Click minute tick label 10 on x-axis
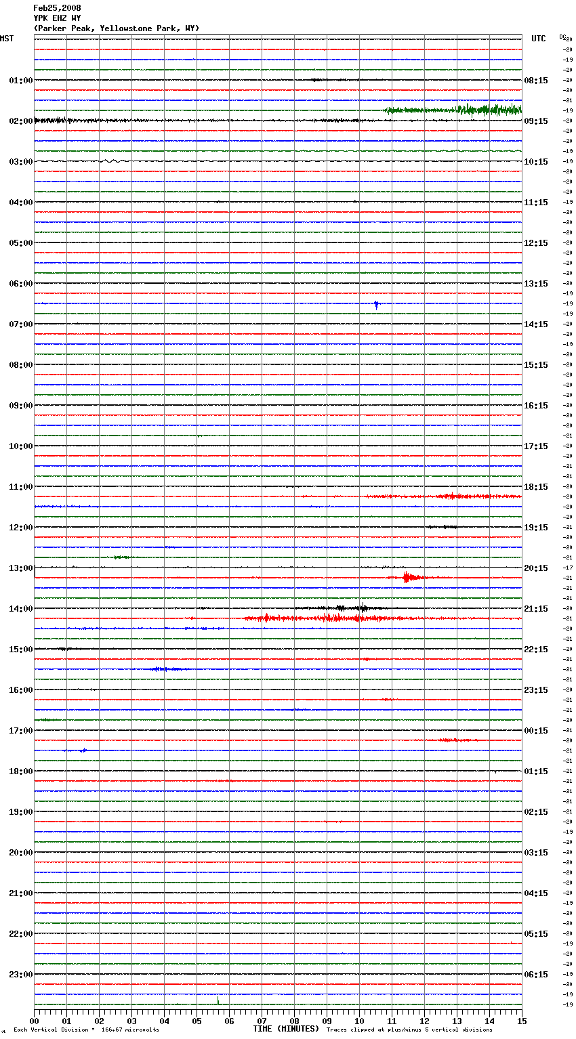The height and width of the screenshot is (1039, 576). (359, 1020)
